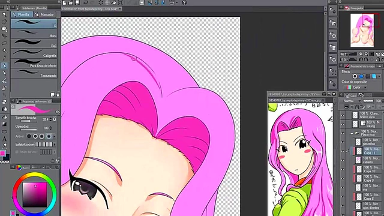Click the Undo arrow in top toolbar
Screen dimensions: 384x216
tap(86, 2)
